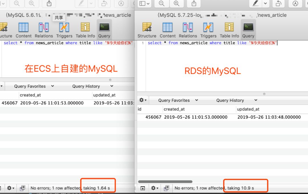
Task: Open Triggers tab in MySQL 5.7 window
Action: point(208,30)
